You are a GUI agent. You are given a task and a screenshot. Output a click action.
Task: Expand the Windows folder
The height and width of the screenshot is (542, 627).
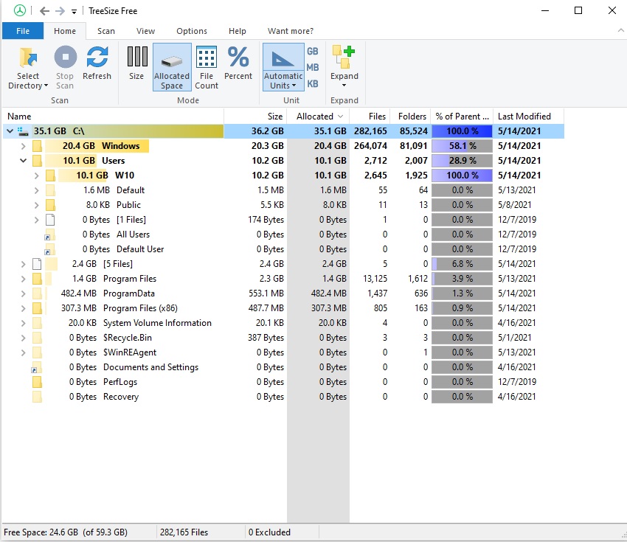[x=23, y=146]
